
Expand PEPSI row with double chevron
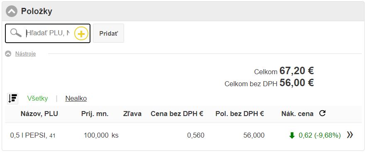[350, 135]
